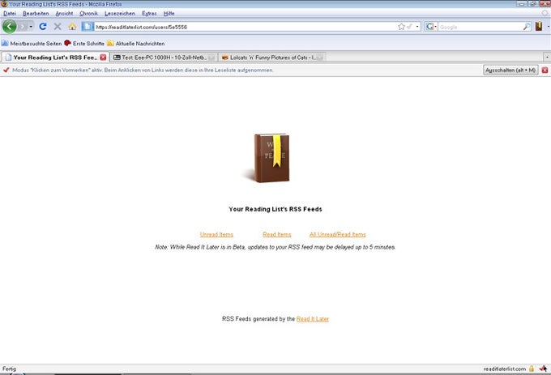Image resolution: width=551 pixels, height=375 pixels.
Task: Follow the Read It Later footer link
Action: (x=313, y=319)
